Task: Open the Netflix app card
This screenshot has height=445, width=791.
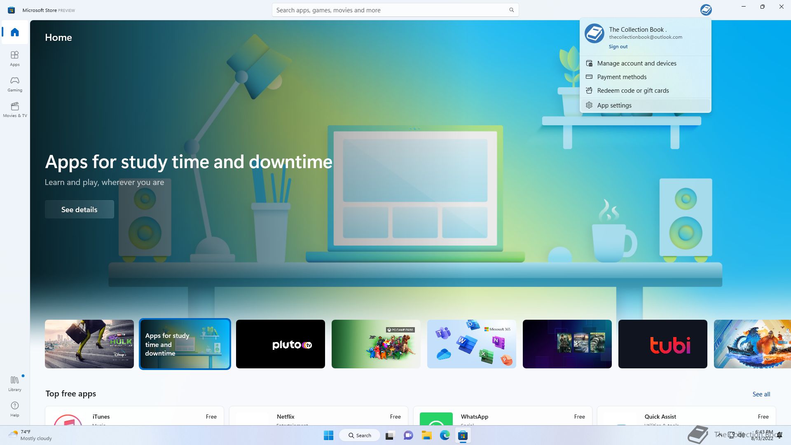Action: [x=318, y=416]
